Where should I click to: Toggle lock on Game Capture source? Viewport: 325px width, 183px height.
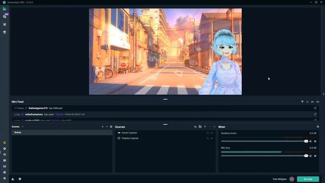[208, 133]
